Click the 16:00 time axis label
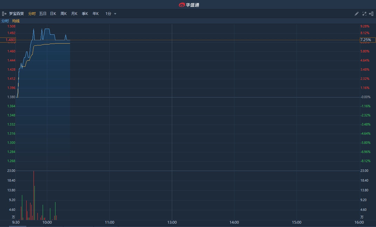The image size is (376, 227). click(359, 222)
